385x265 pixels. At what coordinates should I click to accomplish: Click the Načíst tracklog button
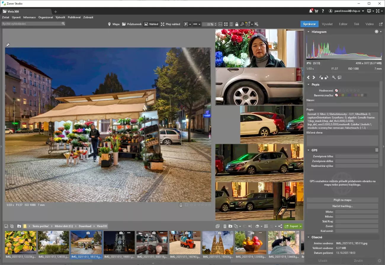pyautogui.click(x=342, y=206)
